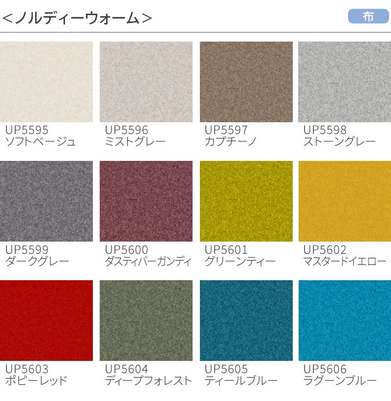This screenshot has height=401, width=391.
Task: Choose the UP5603 Poppy Red swatch
Action: tap(46, 320)
